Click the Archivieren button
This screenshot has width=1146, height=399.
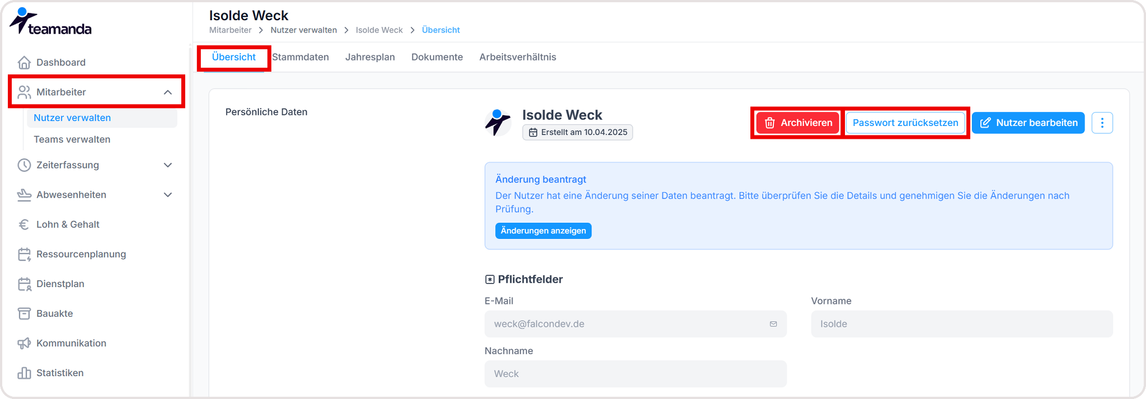click(x=798, y=123)
